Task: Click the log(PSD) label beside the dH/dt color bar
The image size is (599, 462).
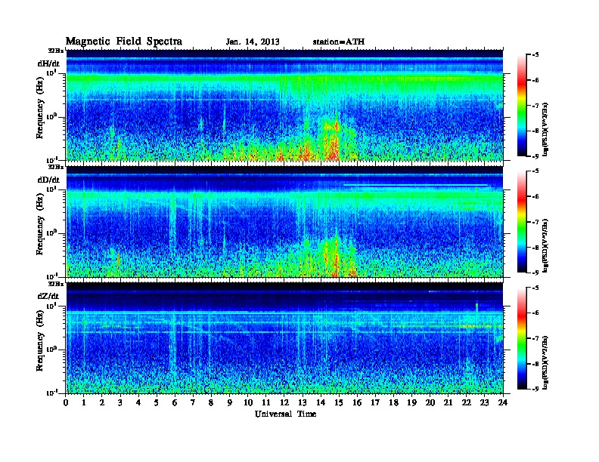Action: click(545, 129)
